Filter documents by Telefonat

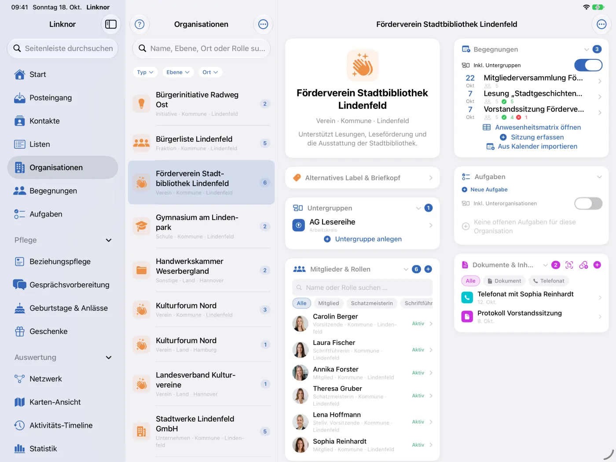click(x=548, y=281)
